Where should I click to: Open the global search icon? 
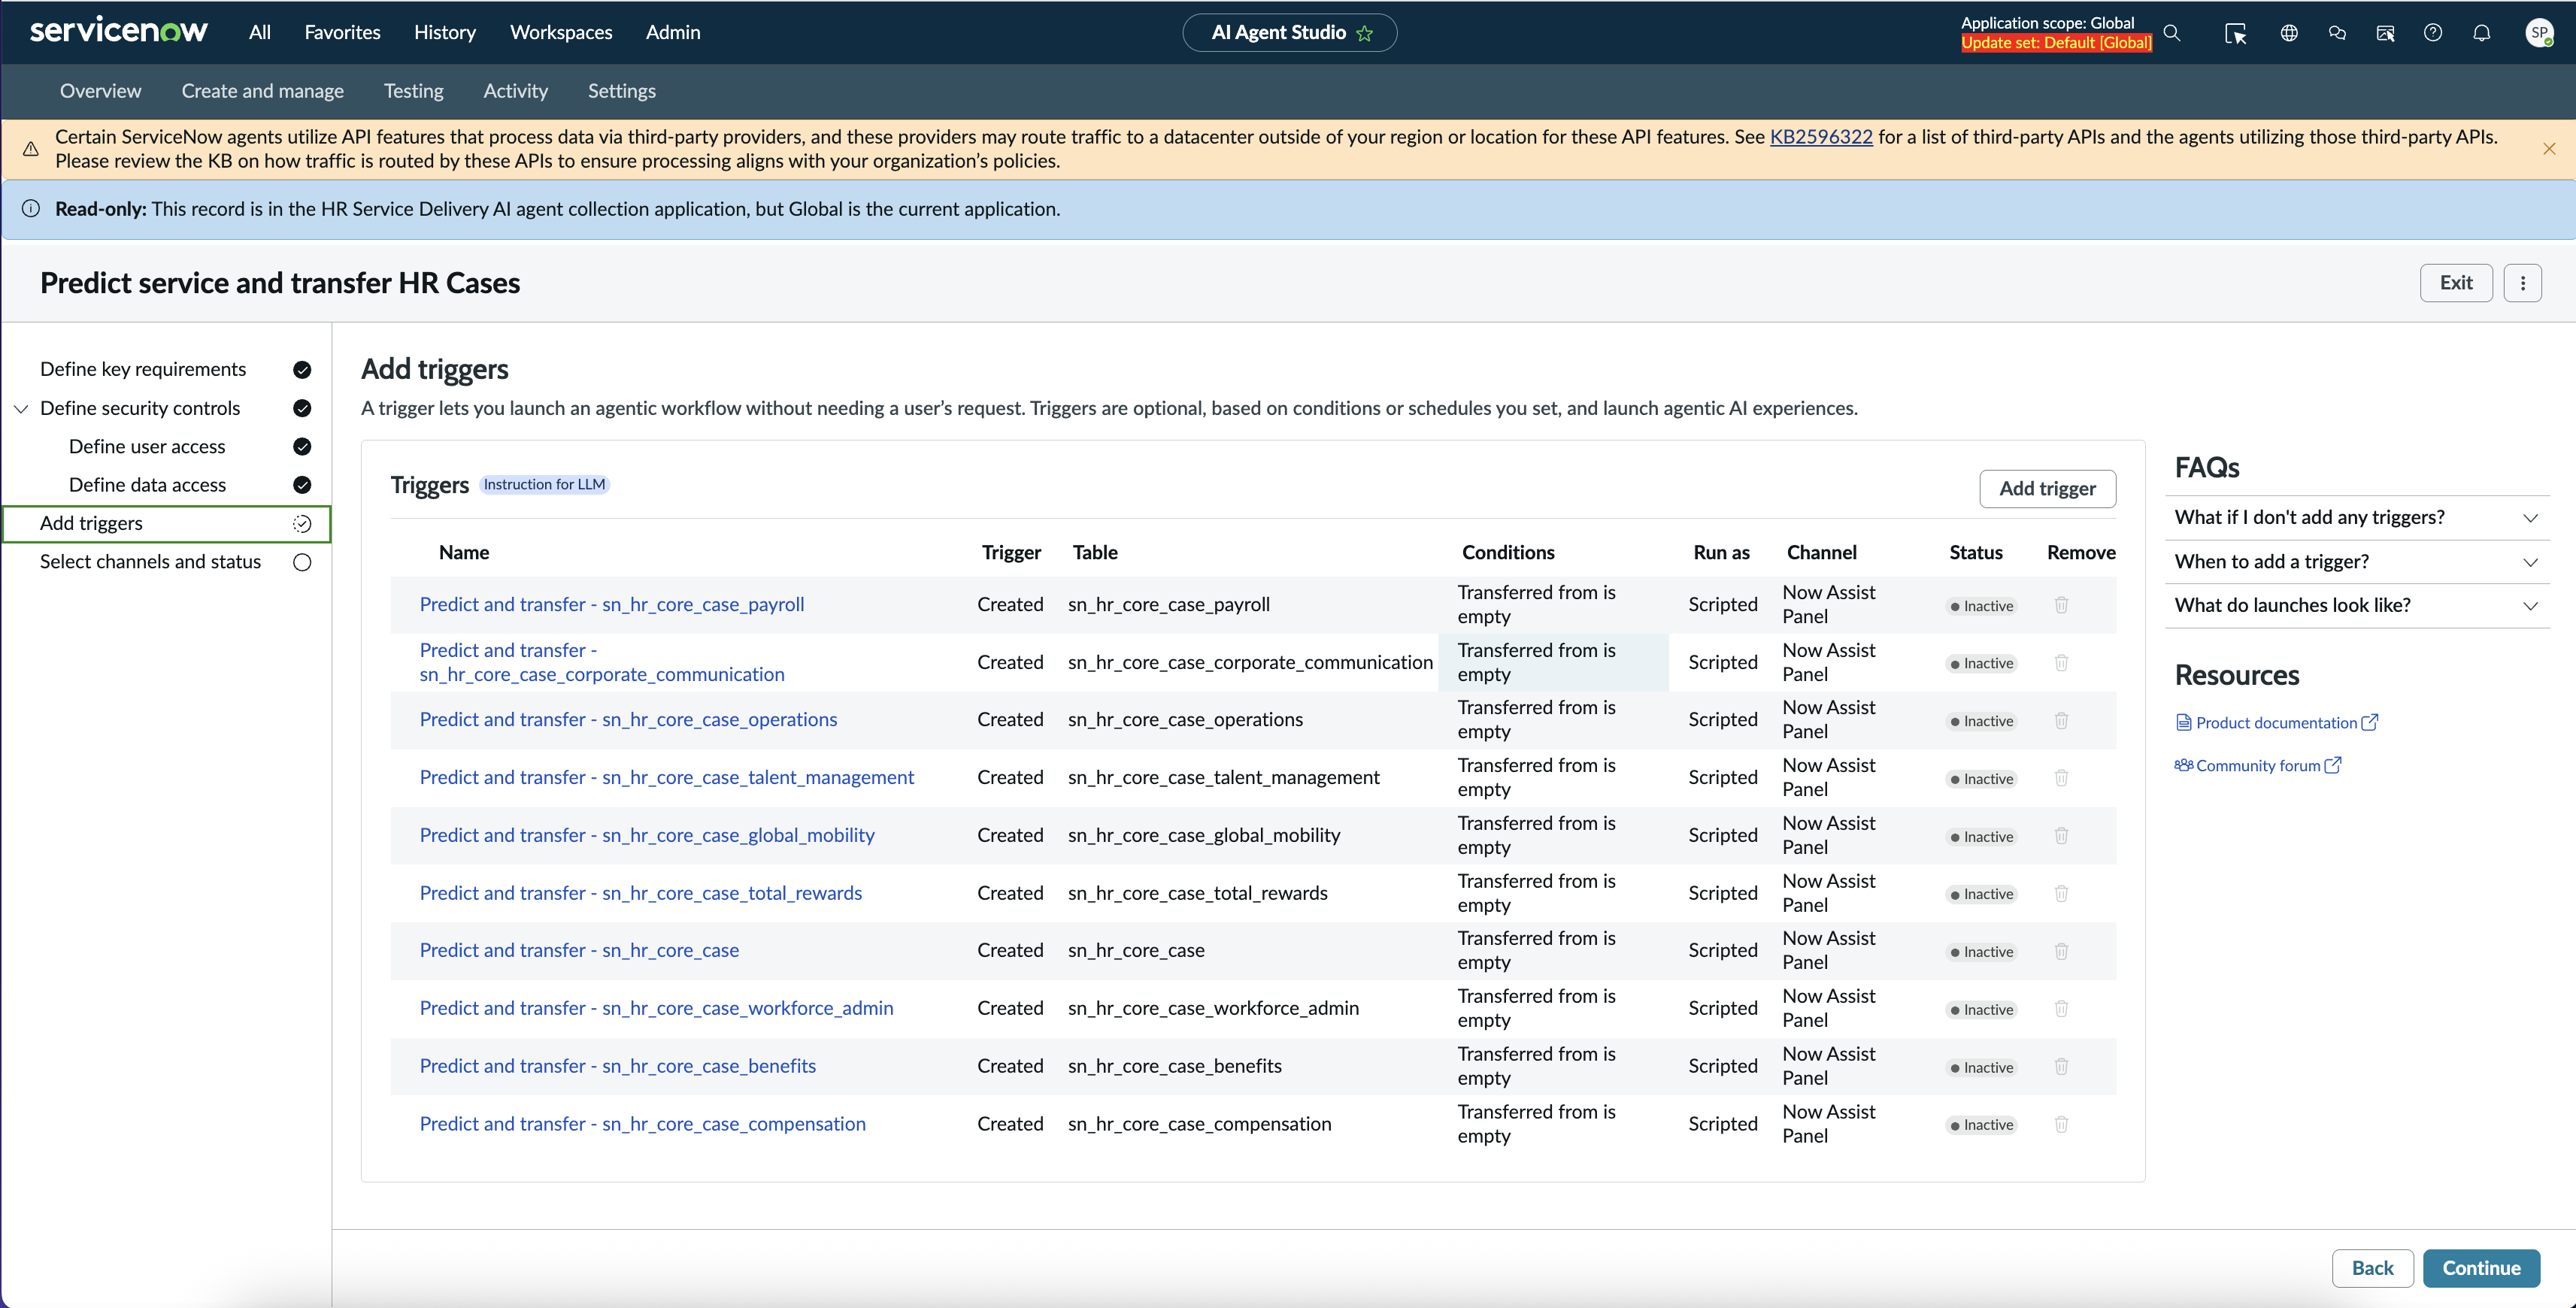[2171, 33]
